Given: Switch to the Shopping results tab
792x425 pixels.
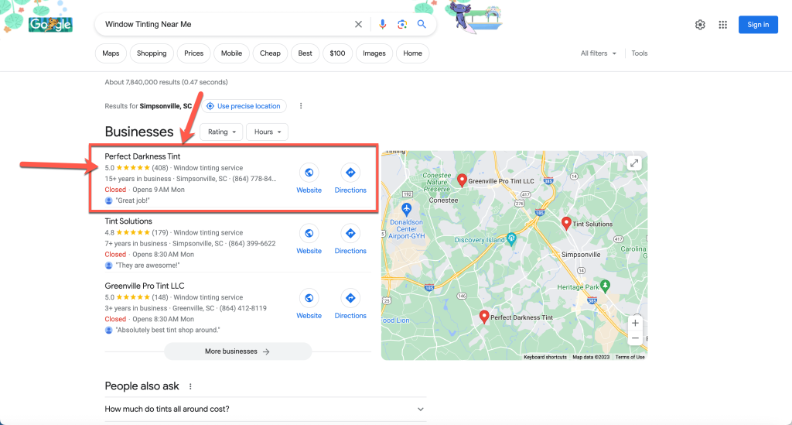Looking at the screenshot, I should 152,53.
